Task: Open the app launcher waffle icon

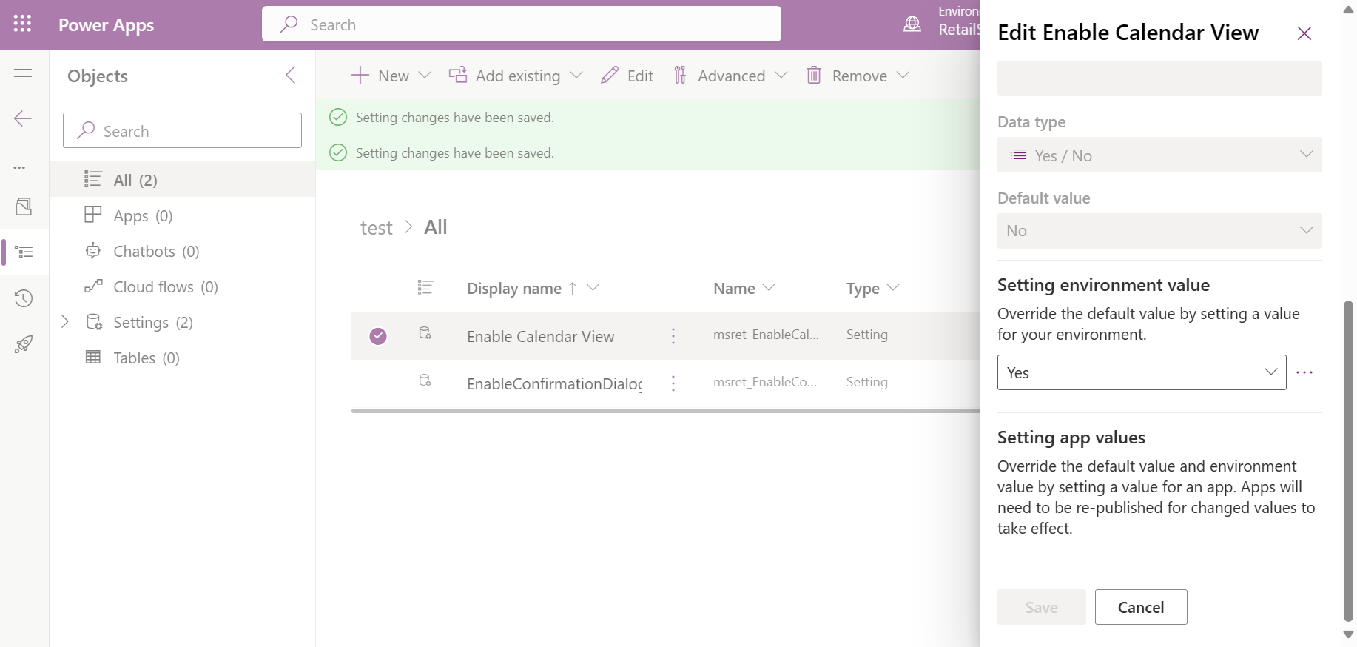Action: pyautogui.click(x=23, y=24)
